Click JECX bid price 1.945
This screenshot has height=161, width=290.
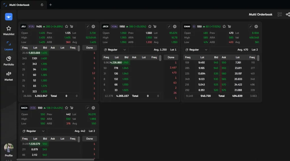pyautogui.click(x=125, y=68)
